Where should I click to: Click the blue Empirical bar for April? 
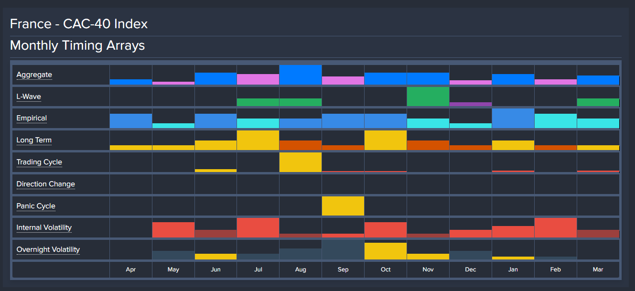tap(131, 121)
